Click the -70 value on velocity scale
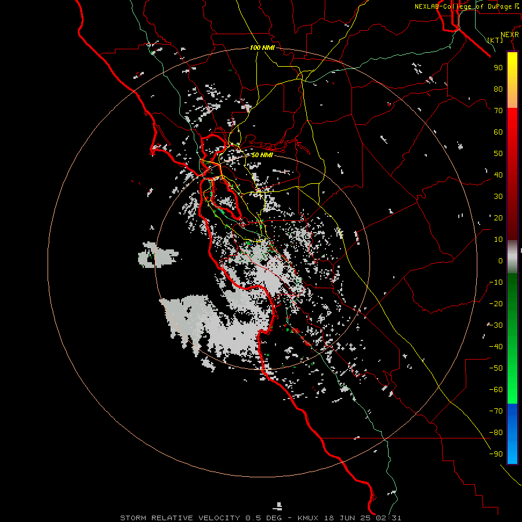The height and width of the screenshot is (522, 522). click(x=496, y=411)
